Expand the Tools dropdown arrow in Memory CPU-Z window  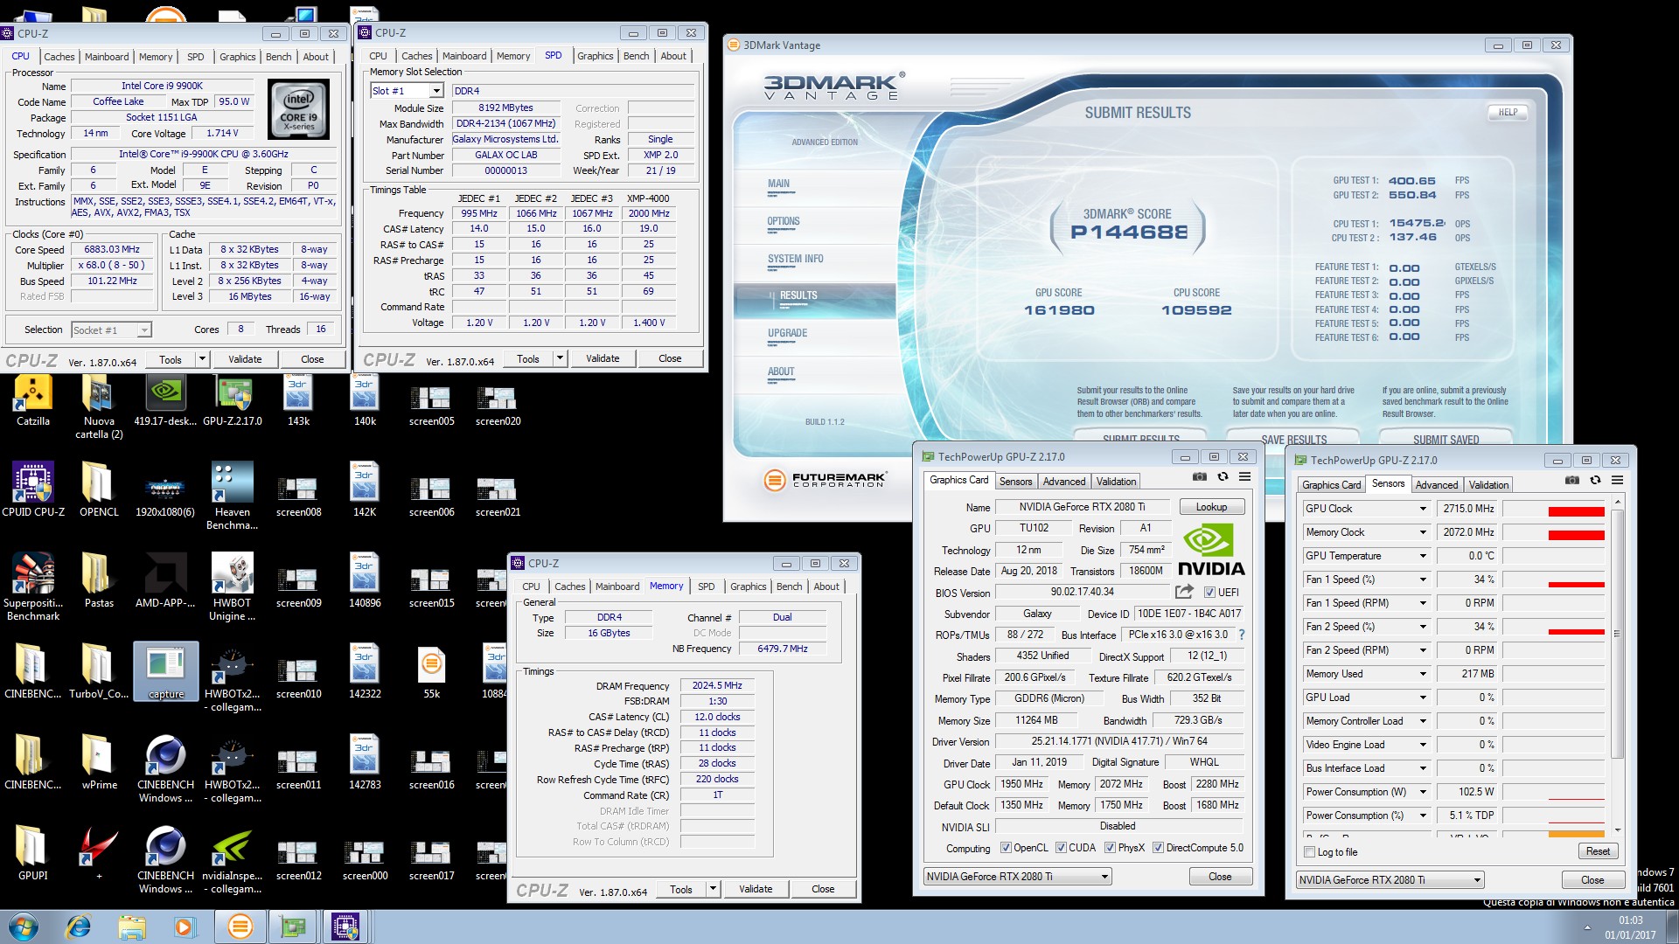tap(713, 890)
